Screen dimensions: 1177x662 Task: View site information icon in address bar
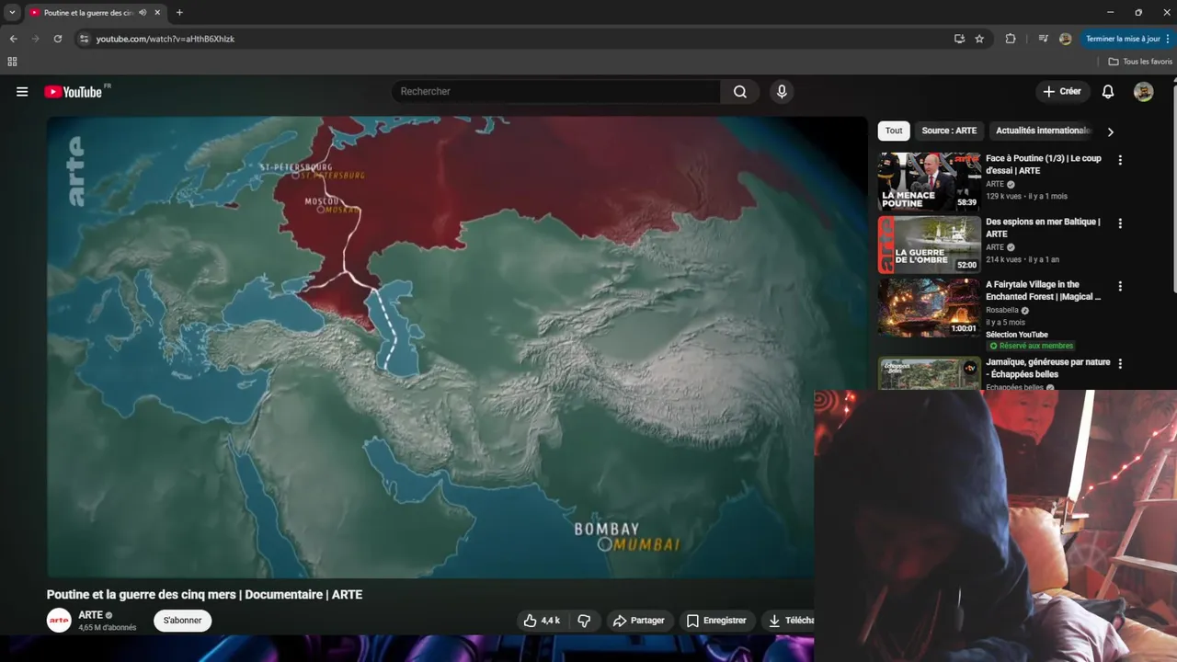84,39
